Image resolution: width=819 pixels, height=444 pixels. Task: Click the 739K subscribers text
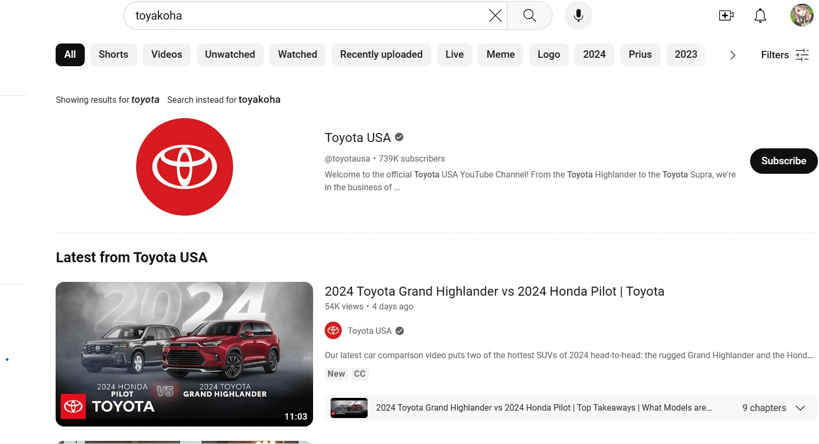[x=412, y=158]
